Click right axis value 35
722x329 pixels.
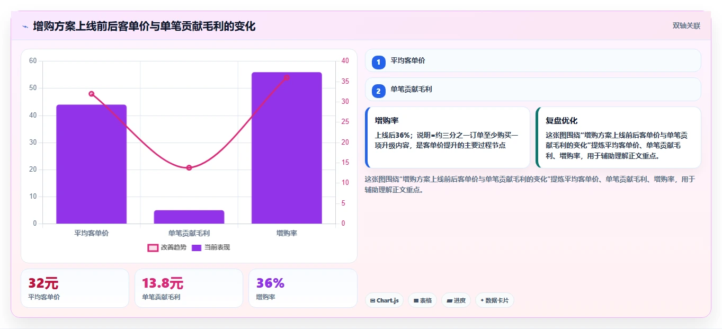345,82
